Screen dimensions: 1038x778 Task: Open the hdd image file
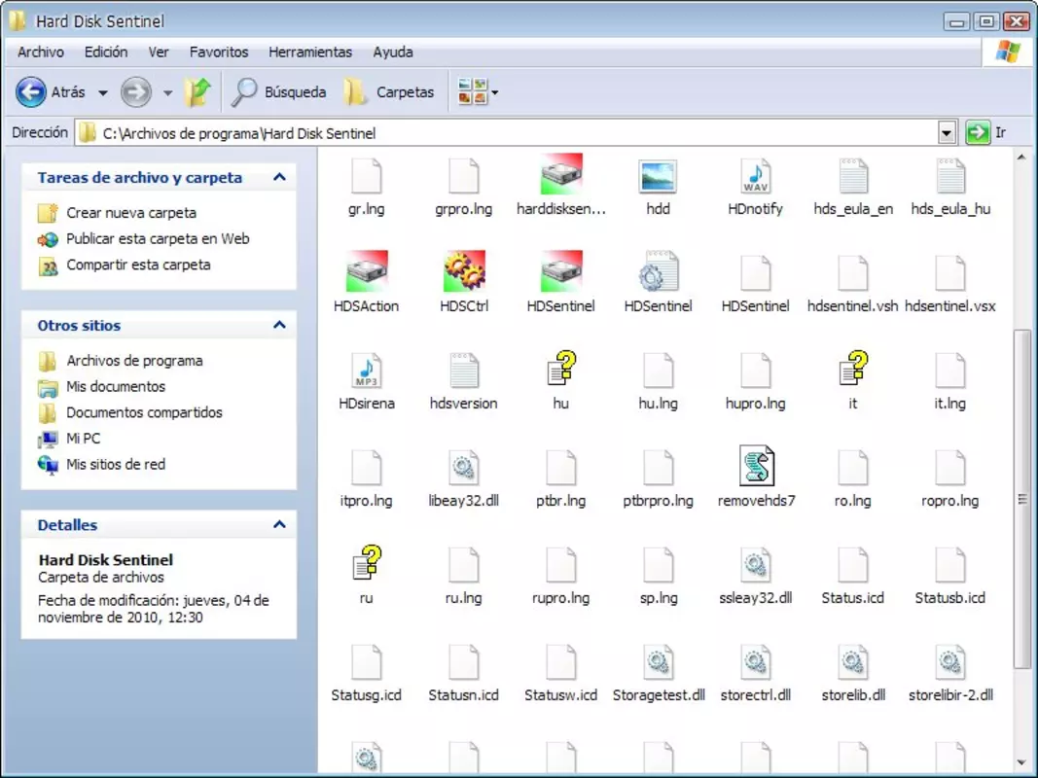click(x=658, y=176)
